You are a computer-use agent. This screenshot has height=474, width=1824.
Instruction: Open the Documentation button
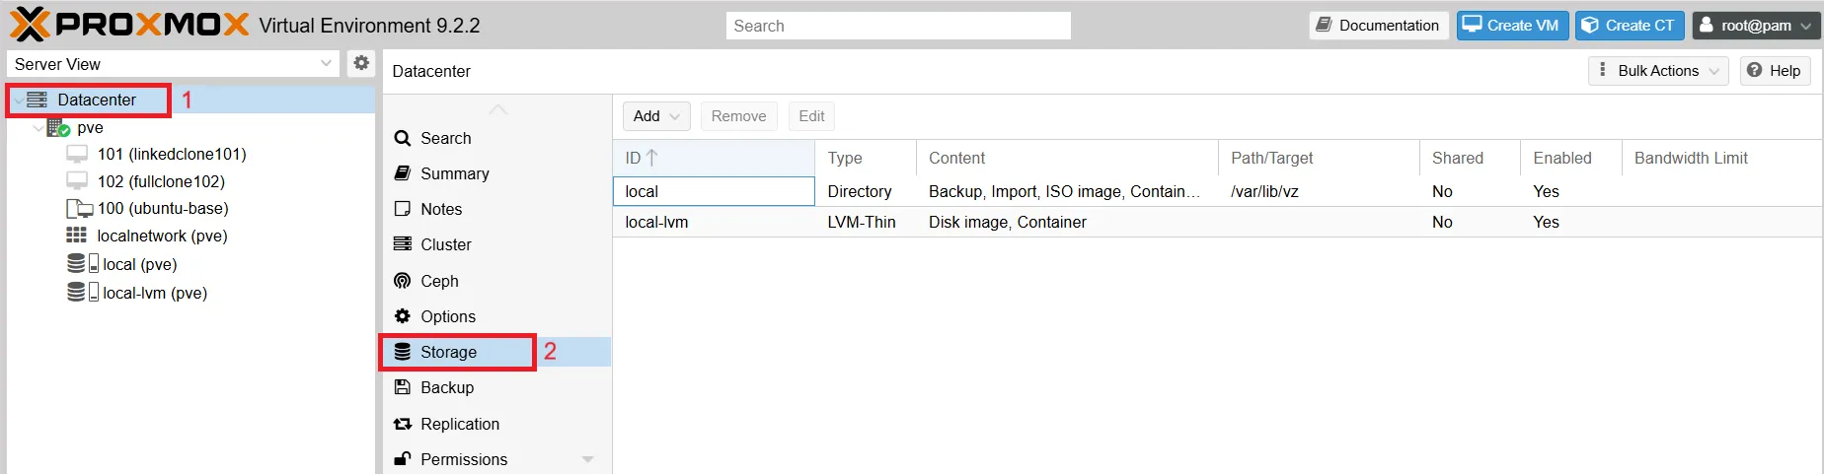click(1378, 26)
